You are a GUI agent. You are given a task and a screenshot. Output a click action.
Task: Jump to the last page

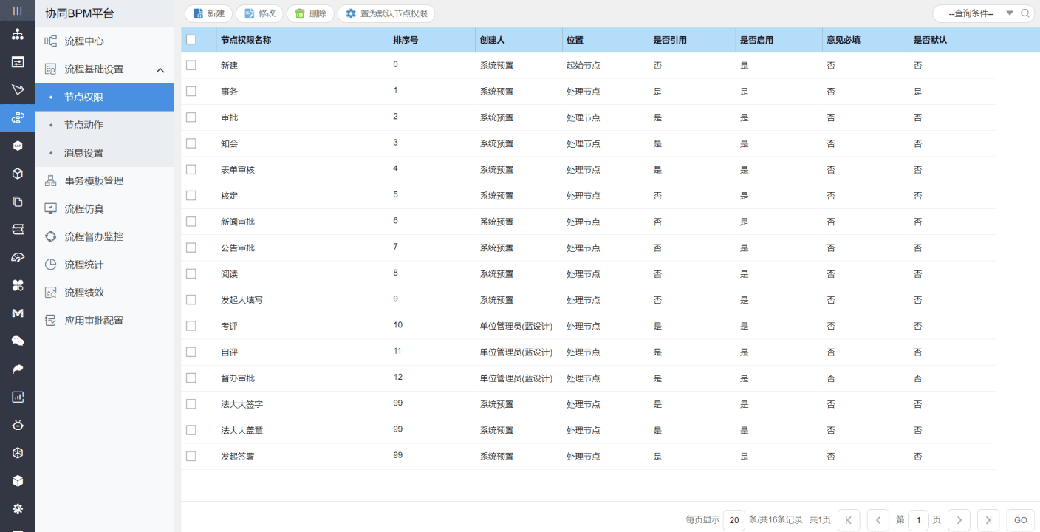pyautogui.click(x=988, y=520)
